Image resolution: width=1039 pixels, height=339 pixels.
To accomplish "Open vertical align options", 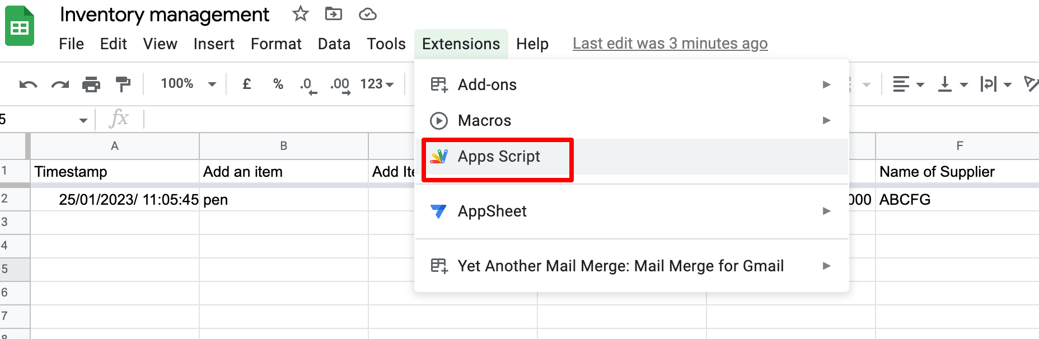I will click(x=953, y=84).
